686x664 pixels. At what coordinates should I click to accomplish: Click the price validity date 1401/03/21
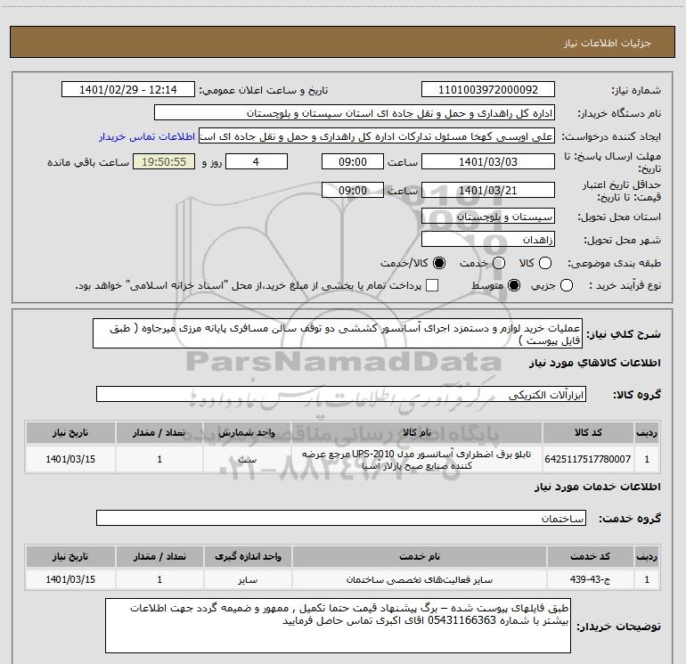[x=488, y=190]
